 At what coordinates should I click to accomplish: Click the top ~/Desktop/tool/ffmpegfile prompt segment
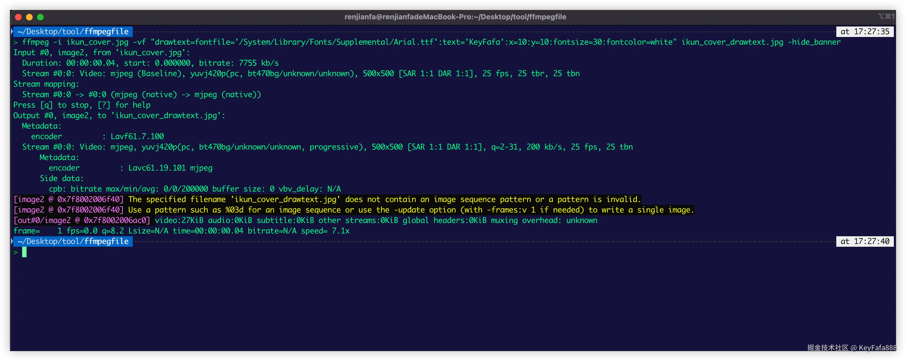coord(73,31)
